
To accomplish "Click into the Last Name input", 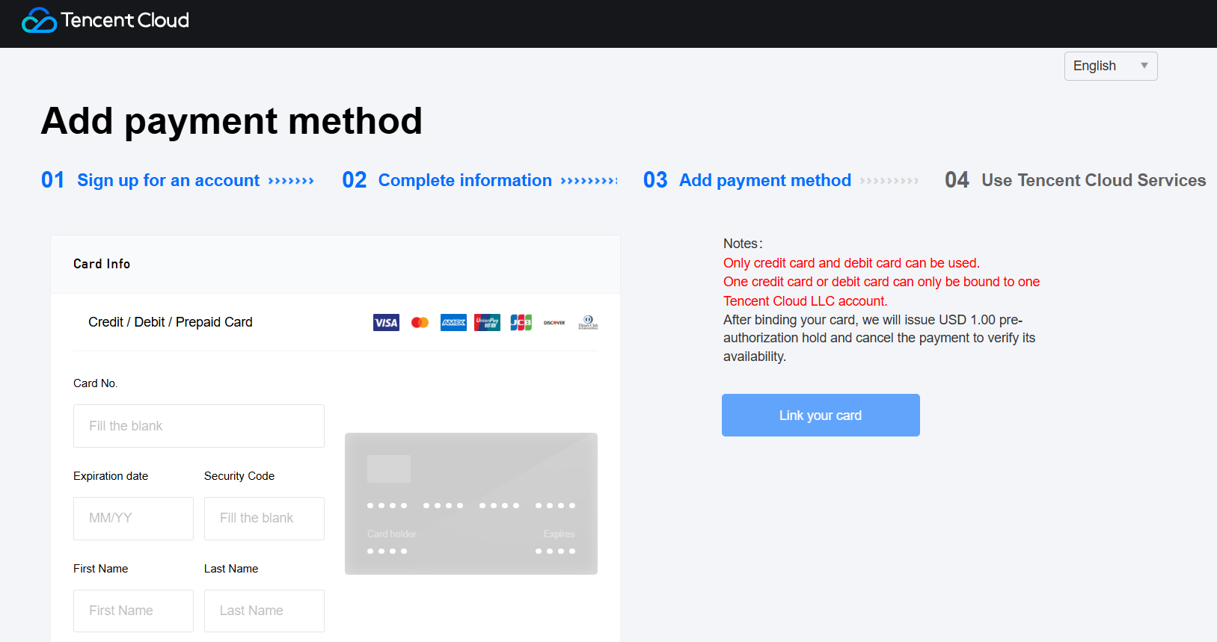I will point(264,611).
